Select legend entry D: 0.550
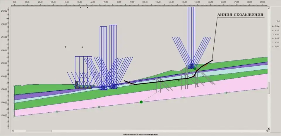The width and height of the screenshot is (281, 136). [x=275, y=39]
